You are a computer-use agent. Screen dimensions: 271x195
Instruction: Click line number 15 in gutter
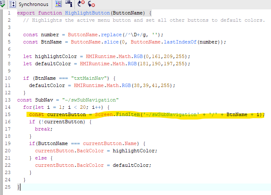point(8,114)
